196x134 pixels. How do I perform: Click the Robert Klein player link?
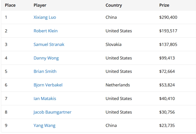(45, 31)
